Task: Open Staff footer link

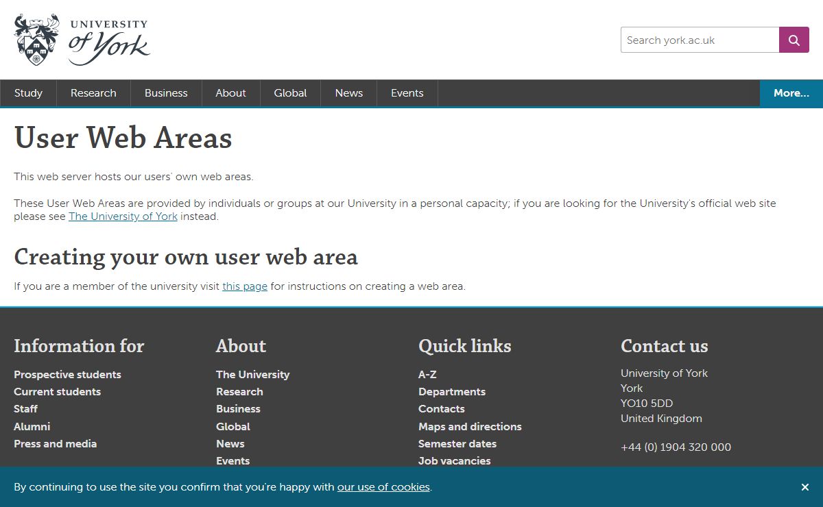Action: coord(25,409)
